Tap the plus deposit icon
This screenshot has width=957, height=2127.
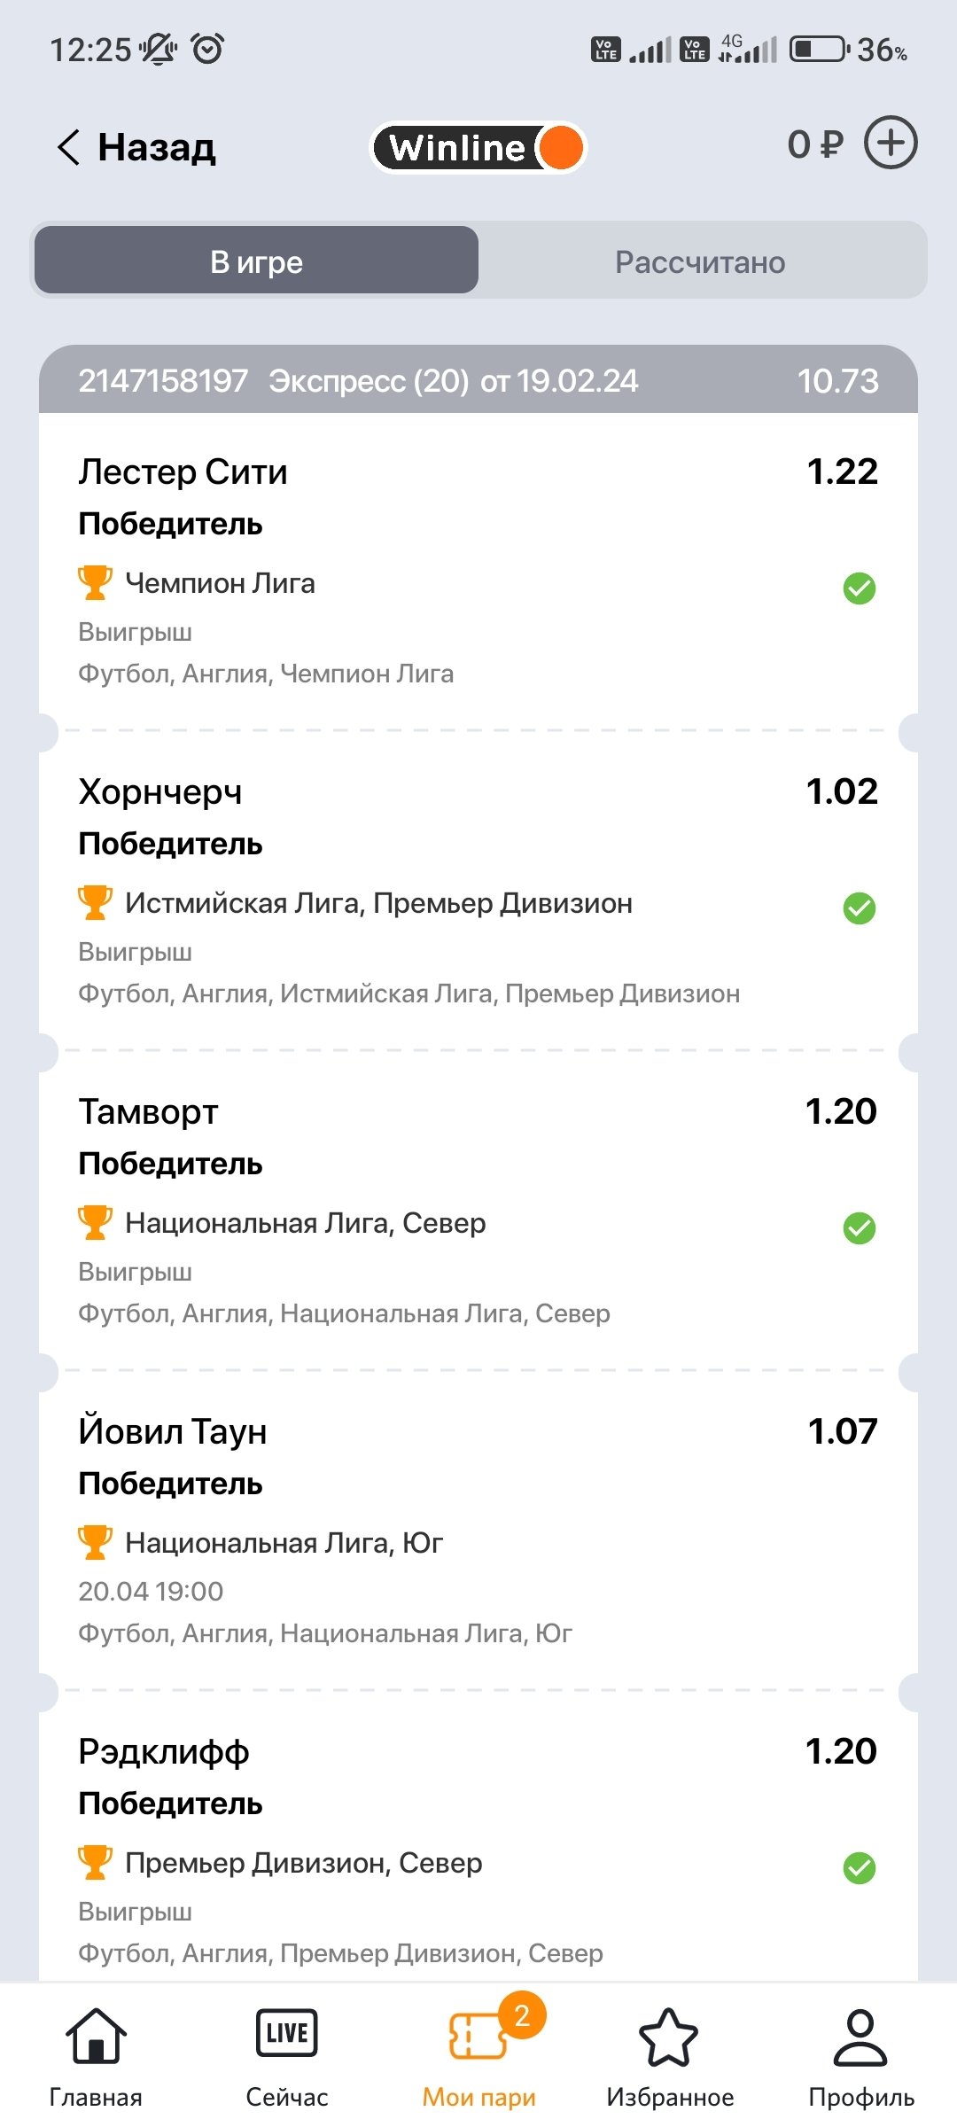(890, 144)
